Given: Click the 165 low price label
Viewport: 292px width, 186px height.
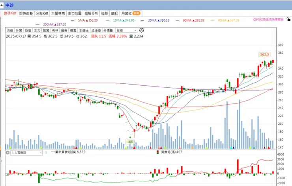Looking at the screenshot, I should click(x=130, y=142).
